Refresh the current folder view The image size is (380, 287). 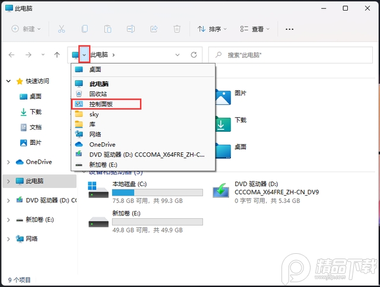click(x=194, y=55)
